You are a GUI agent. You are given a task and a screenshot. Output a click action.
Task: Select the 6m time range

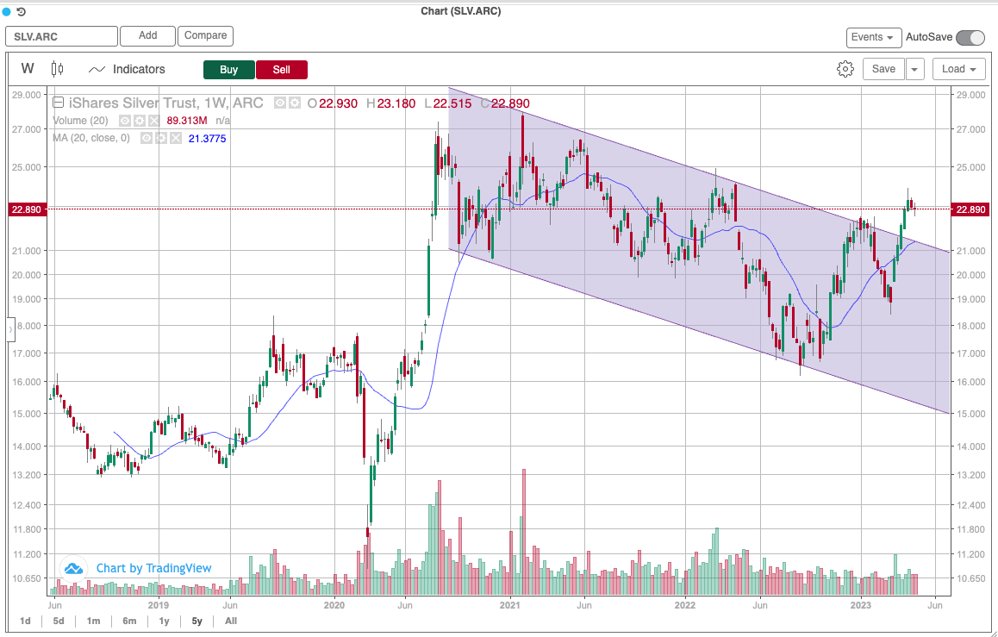coord(129,621)
